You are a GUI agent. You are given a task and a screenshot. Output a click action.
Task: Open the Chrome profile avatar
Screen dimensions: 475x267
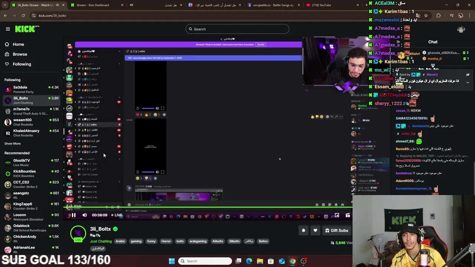[461, 16]
